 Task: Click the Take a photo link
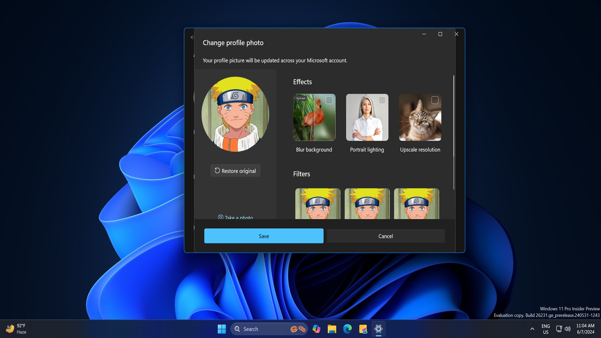click(239, 217)
